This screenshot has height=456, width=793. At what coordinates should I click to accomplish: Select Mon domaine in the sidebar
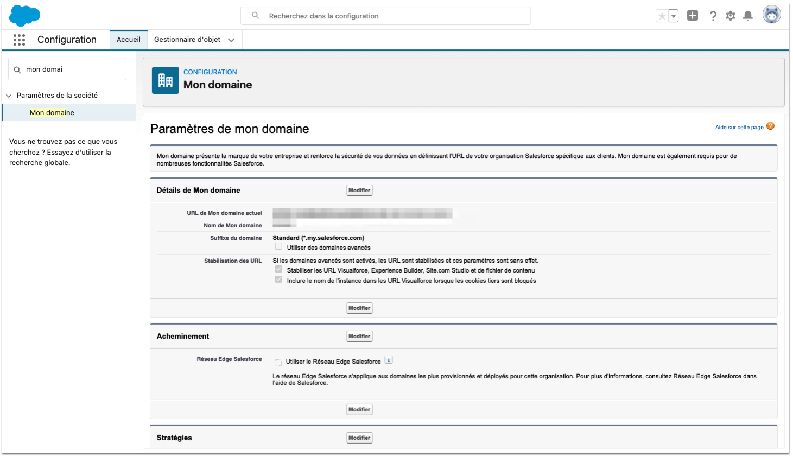[52, 113]
